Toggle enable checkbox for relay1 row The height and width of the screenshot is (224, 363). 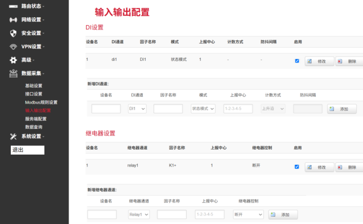[297, 167]
